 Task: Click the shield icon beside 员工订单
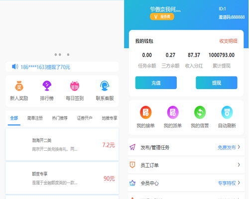click(132, 165)
